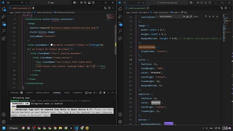Add a new terminal with plus button

pos(94,92)
